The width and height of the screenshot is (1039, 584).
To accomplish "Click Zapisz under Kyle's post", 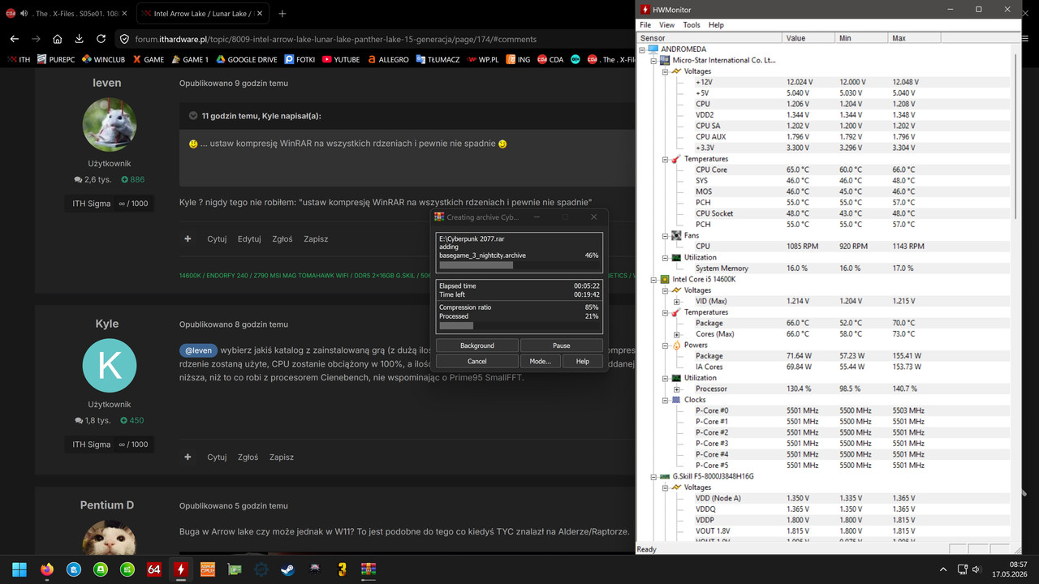I will [x=282, y=457].
